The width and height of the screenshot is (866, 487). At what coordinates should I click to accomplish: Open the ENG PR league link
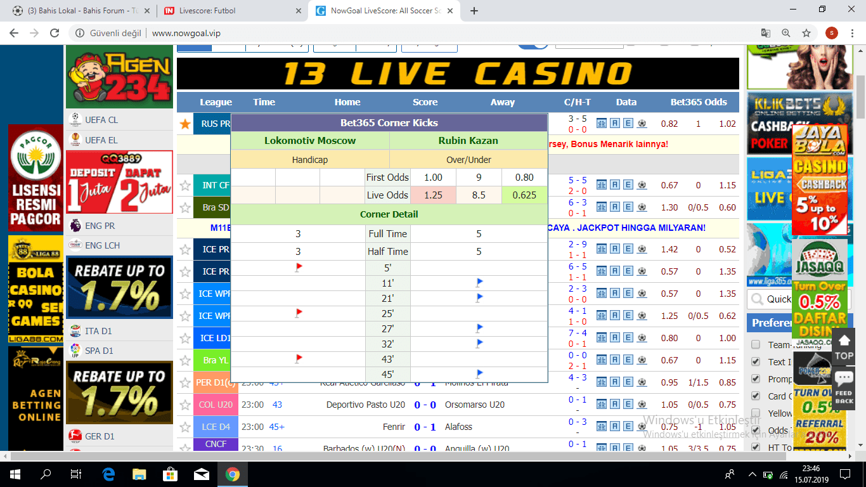[x=100, y=226]
